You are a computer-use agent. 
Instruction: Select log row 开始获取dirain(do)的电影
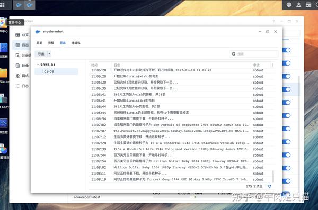pyautogui.click(x=182, y=101)
